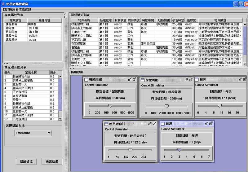The width and height of the screenshot is (248, 172).
Task: Maximize the 醫院周圍 simulator frame
Action: [x=134, y=80]
